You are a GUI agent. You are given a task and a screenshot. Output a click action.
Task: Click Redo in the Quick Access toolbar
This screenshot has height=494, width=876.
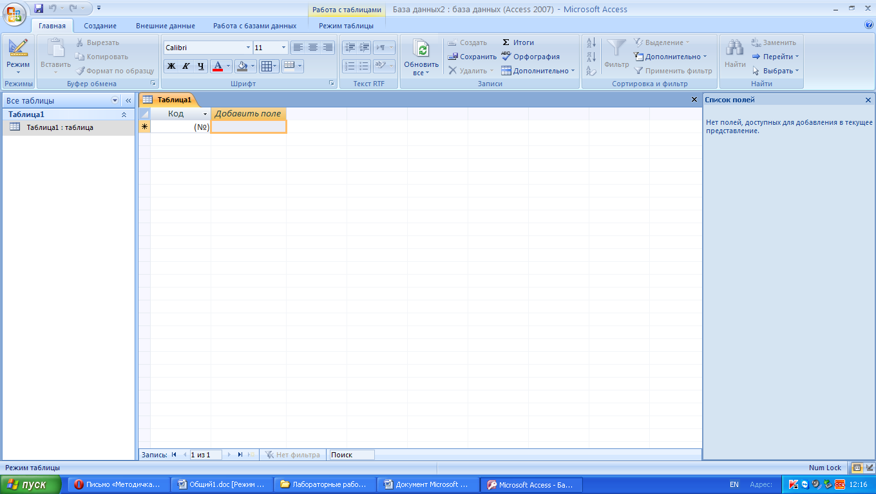coord(73,8)
